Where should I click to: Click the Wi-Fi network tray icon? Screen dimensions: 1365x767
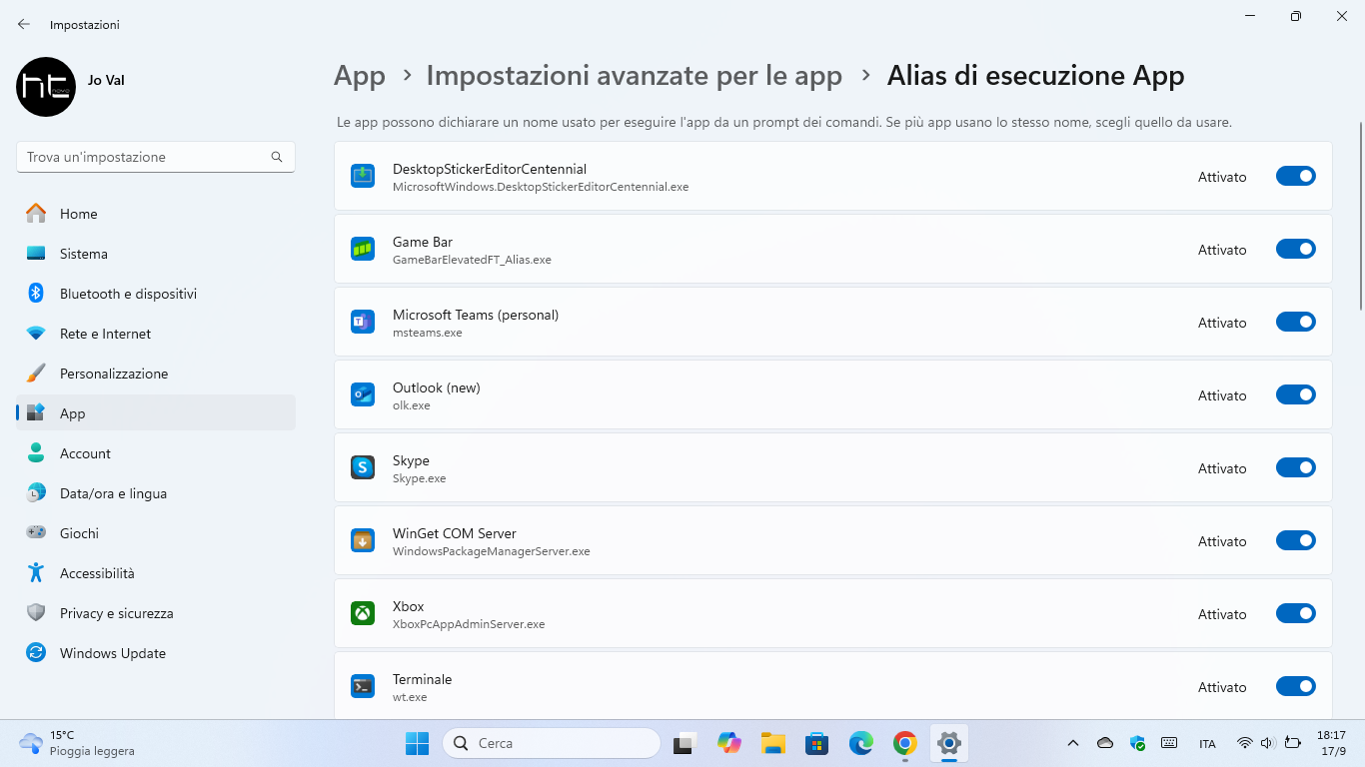[x=1244, y=743]
